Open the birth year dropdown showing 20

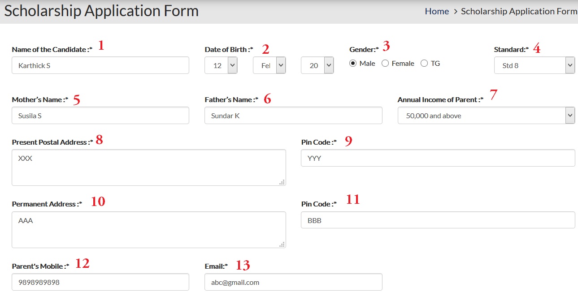[x=317, y=65]
